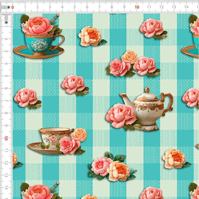Screen dimensions: 199x199
Task: Click the number 14 on the top ruler
Action: tap(186, 7)
